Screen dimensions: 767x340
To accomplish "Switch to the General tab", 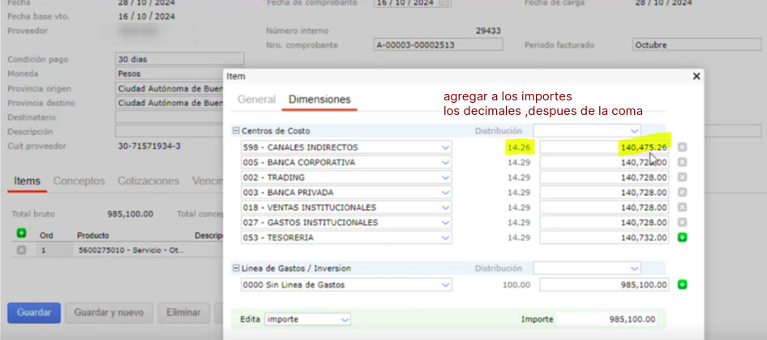I will coord(256,100).
